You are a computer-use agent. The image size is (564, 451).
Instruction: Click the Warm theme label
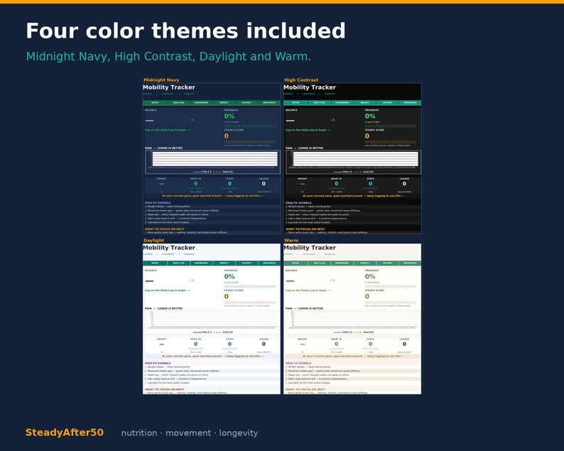291,240
